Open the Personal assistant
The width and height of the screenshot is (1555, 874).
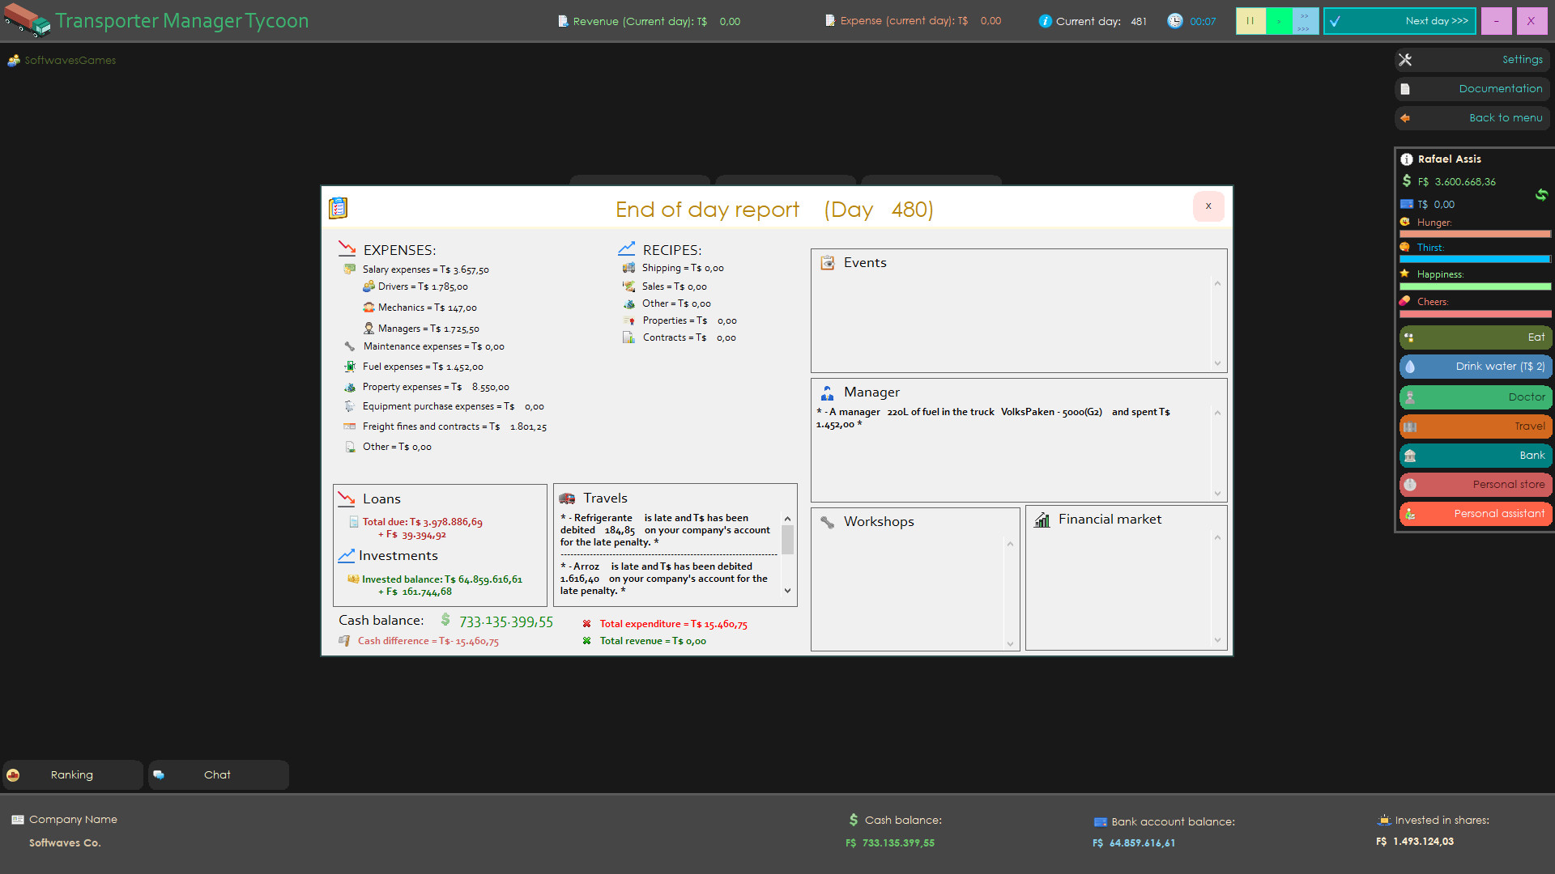(x=1475, y=513)
